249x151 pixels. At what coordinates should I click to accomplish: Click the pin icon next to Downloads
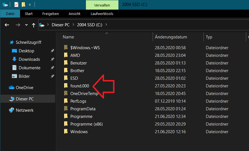click(52, 59)
